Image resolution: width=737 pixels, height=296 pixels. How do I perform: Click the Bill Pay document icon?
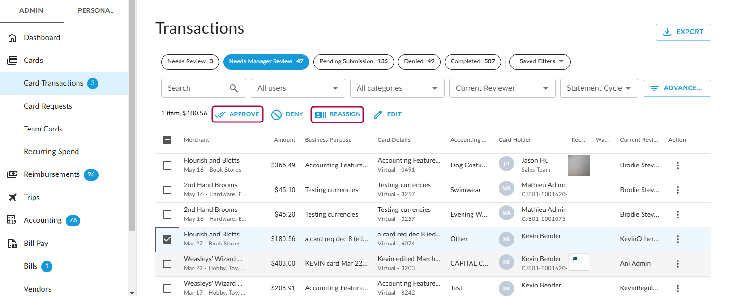point(12,244)
